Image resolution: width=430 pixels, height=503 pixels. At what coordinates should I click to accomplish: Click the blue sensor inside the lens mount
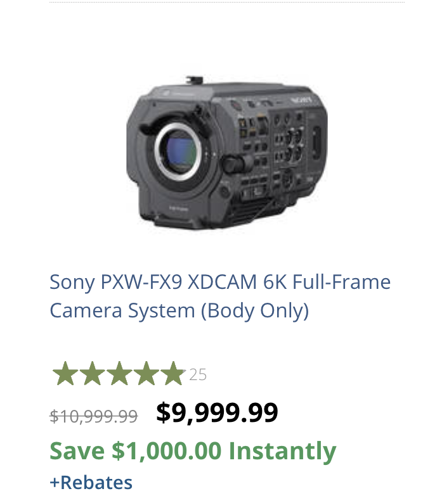[181, 153]
